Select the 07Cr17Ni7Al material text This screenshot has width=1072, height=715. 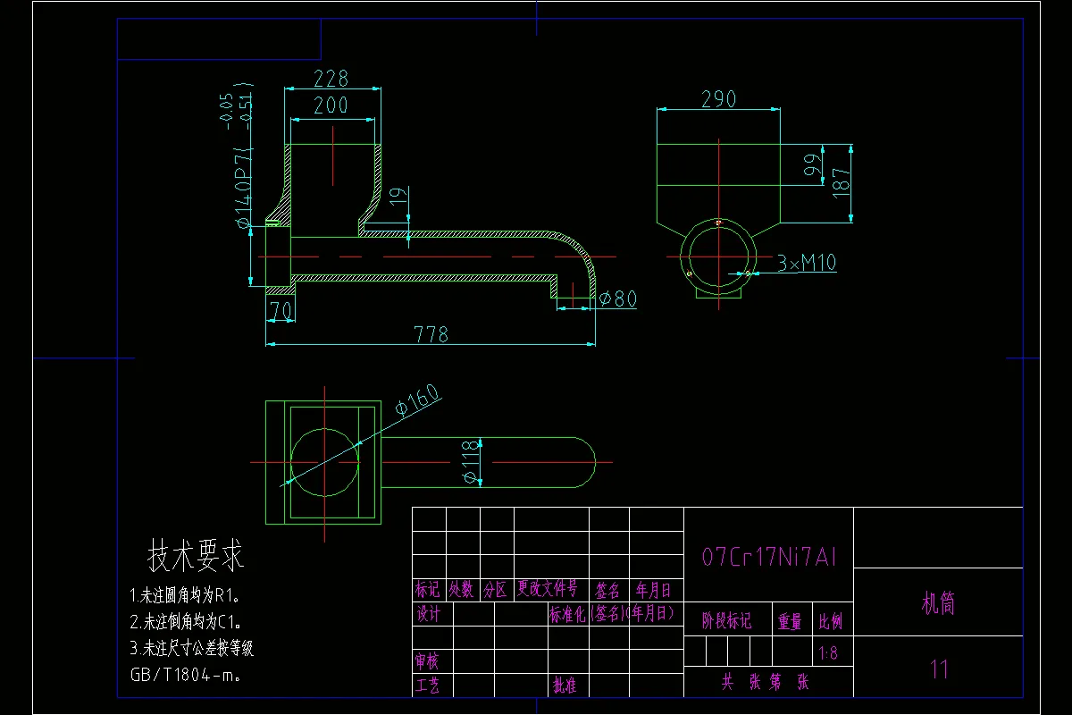[769, 558]
